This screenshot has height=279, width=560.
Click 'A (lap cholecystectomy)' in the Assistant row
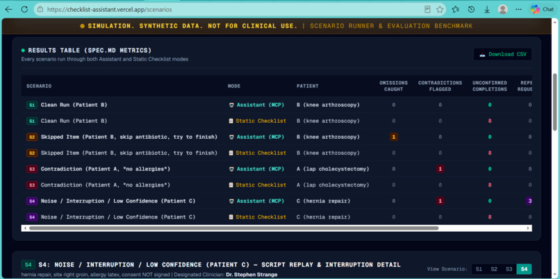(x=333, y=169)
